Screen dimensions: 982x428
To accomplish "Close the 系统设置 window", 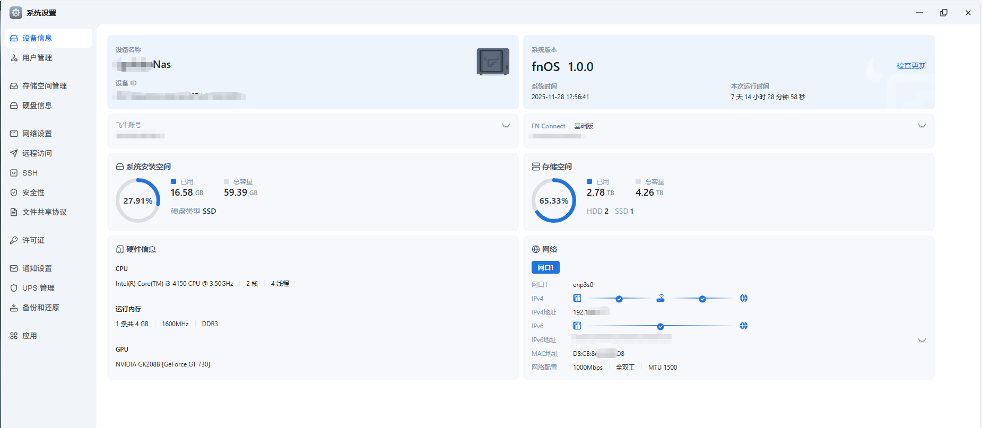I will coord(968,13).
